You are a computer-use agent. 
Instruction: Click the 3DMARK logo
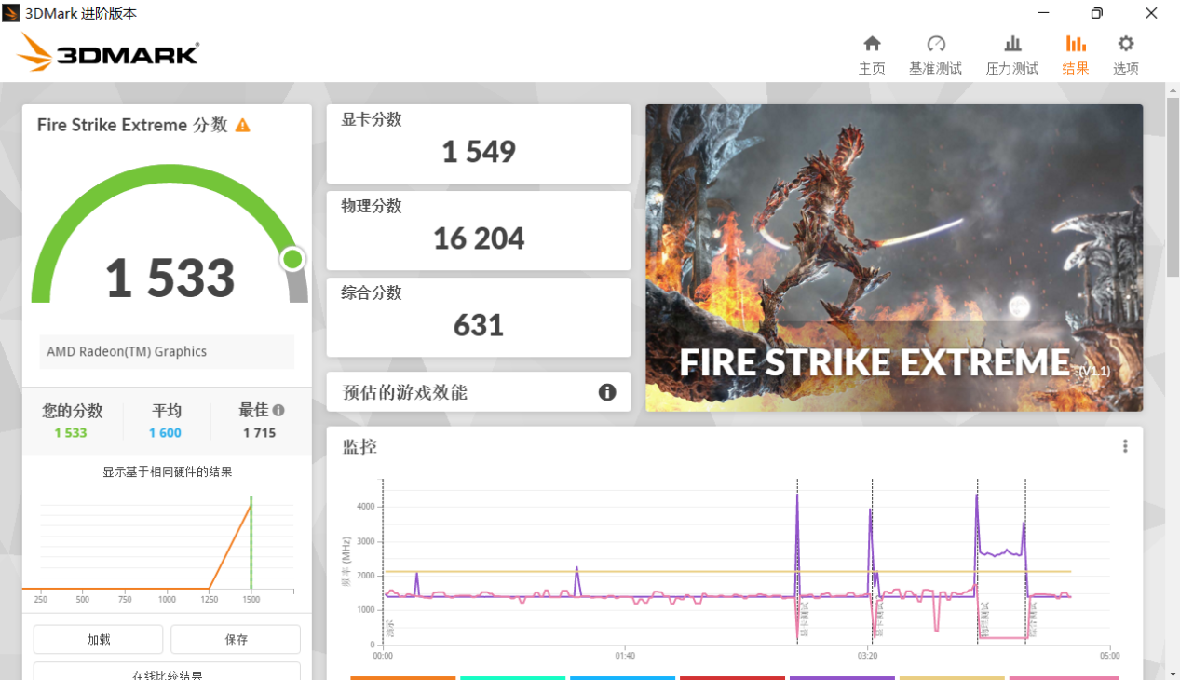(108, 53)
